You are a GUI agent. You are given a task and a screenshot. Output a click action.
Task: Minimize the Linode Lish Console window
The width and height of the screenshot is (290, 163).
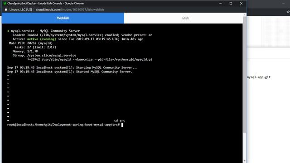point(221,3)
